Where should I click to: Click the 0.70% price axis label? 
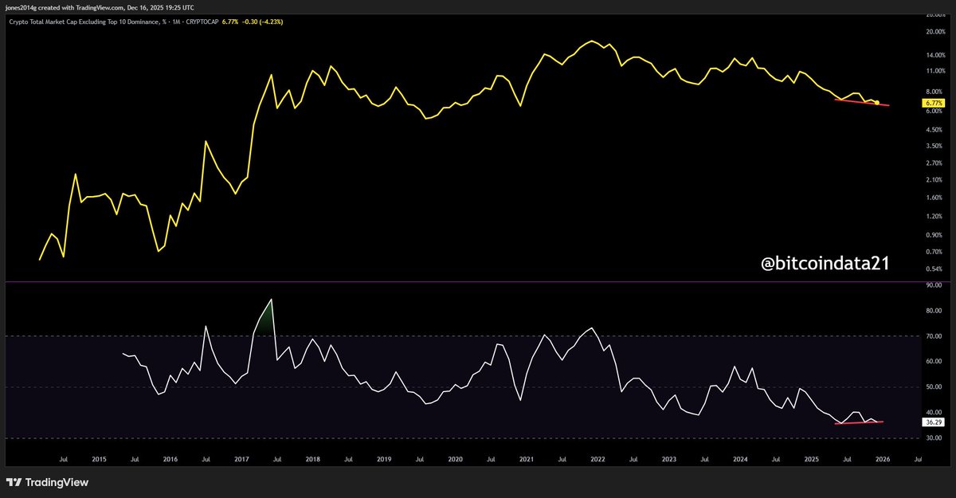(934, 252)
